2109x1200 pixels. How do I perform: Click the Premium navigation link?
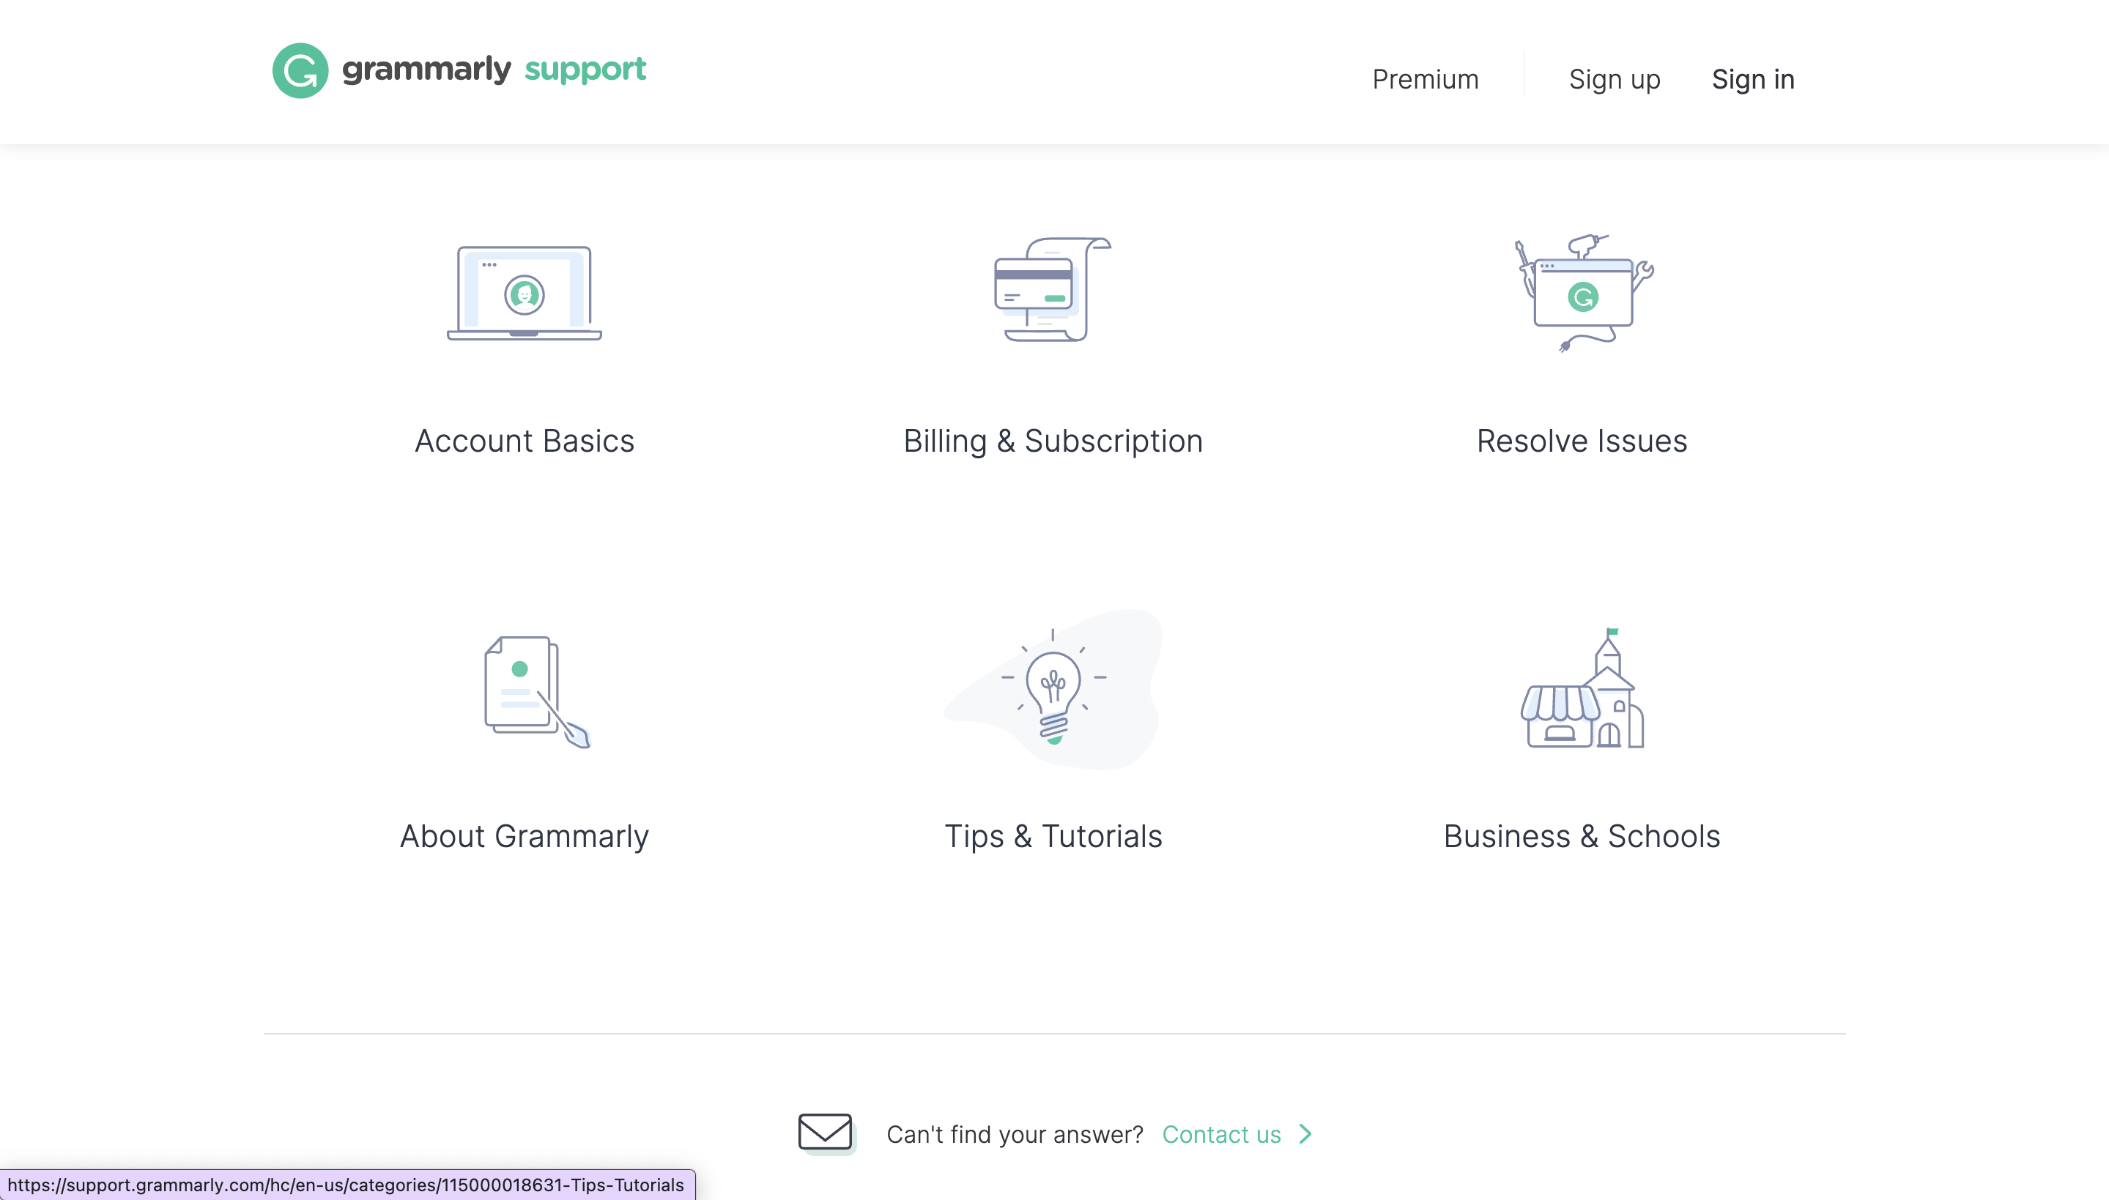pos(1426,80)
